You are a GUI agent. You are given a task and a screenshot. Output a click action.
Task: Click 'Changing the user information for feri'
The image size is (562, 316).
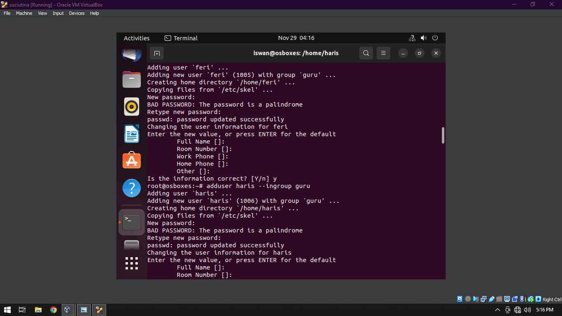218,127
